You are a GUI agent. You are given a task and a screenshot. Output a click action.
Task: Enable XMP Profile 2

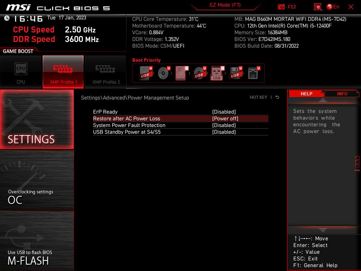[x=106, y=72]
